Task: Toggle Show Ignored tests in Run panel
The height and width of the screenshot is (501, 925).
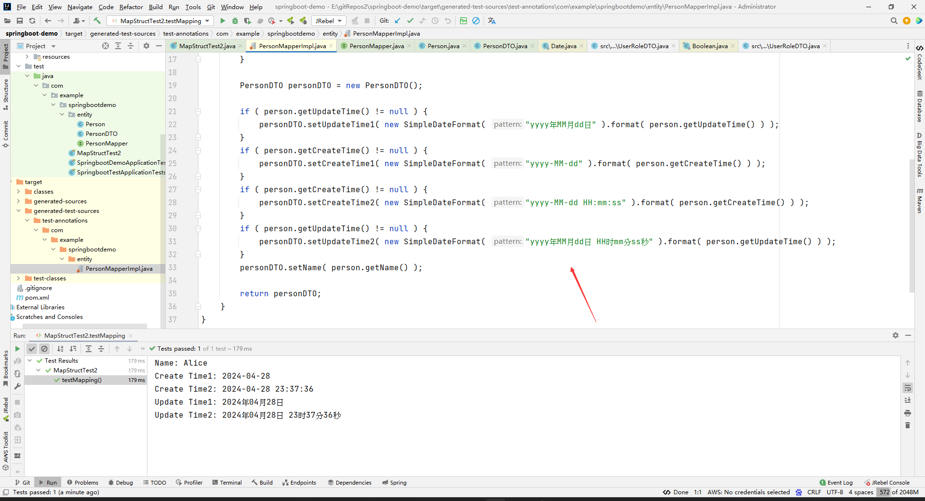Action: click(x=44, y=349)
